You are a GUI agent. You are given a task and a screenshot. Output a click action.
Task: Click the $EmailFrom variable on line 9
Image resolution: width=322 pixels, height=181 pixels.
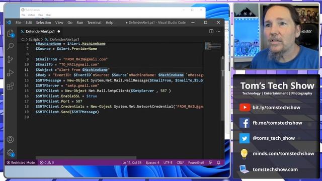click(46, 59)
